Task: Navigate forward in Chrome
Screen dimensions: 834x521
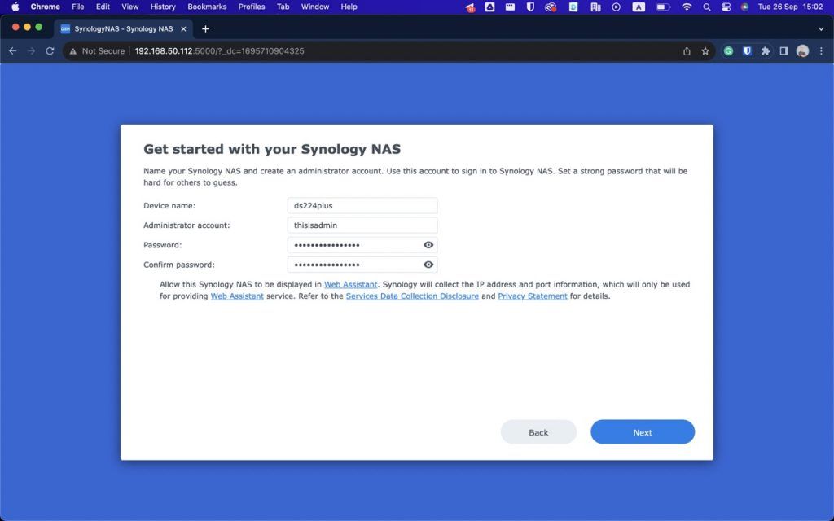Action: (x=32, y=51)
